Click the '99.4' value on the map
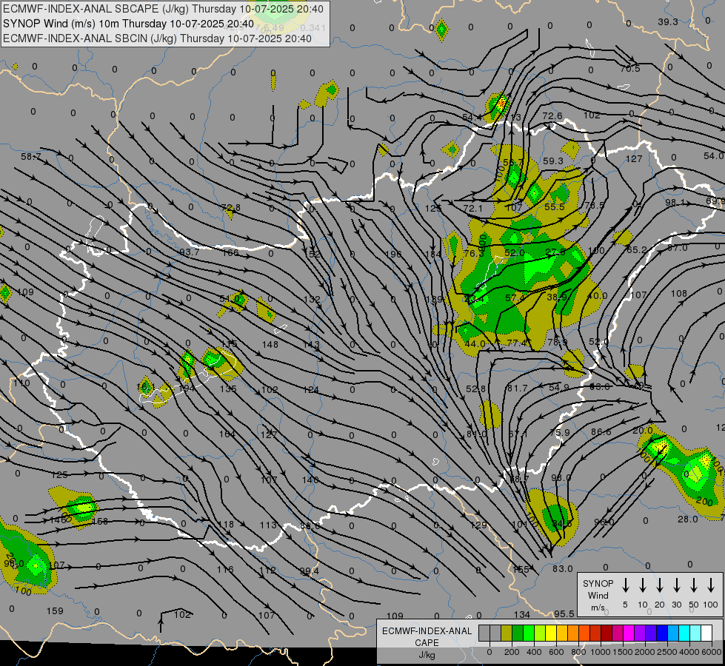Screen dimensions: 725x666 (x=309, y=571)
